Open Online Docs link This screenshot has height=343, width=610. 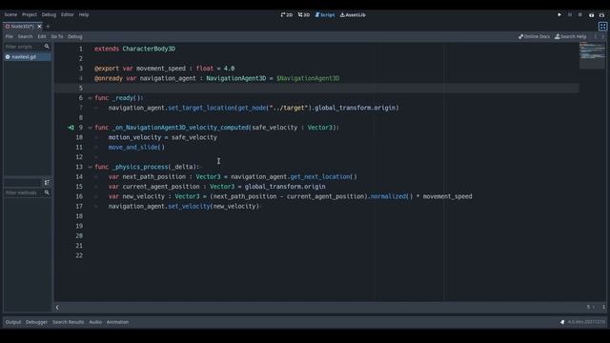point(534,36)
